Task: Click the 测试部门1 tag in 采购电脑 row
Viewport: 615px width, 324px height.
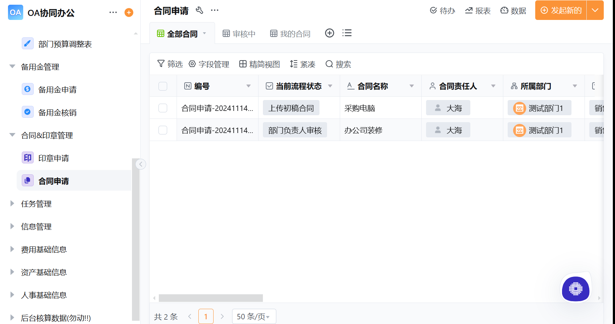Action: point(539,108)
